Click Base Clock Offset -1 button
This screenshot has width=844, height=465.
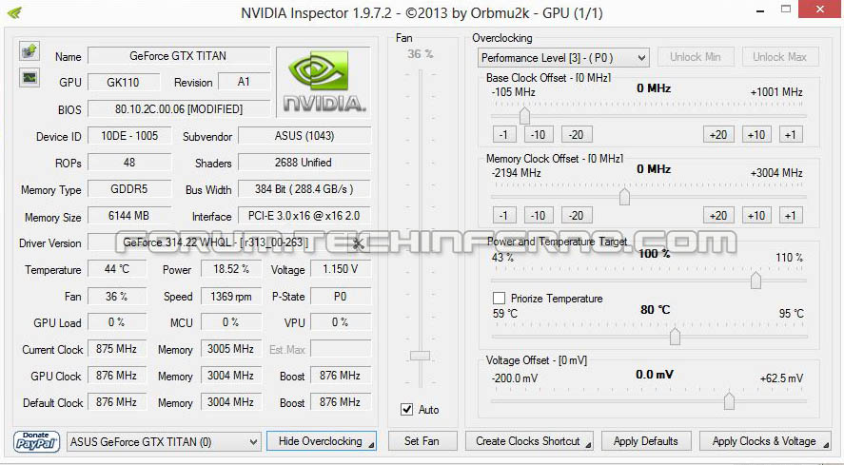click(503, 134)
